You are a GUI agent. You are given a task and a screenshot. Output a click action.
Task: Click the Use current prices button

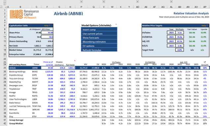[99, 34]
